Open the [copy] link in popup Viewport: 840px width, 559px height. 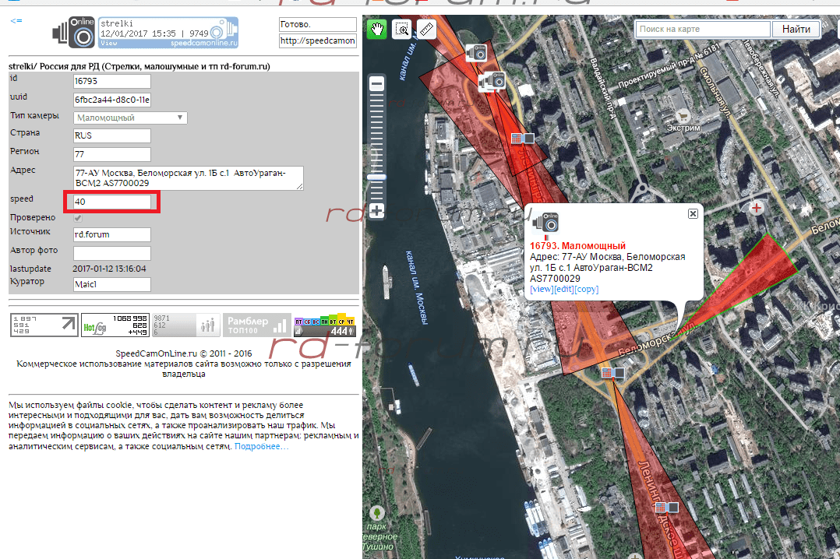[586, 289]
